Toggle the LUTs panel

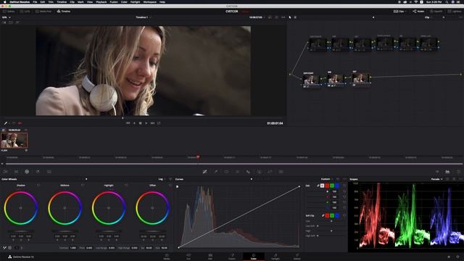coord(25,12)
